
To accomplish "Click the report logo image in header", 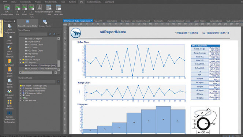I will pyautogui.click(x=76, y=33).
